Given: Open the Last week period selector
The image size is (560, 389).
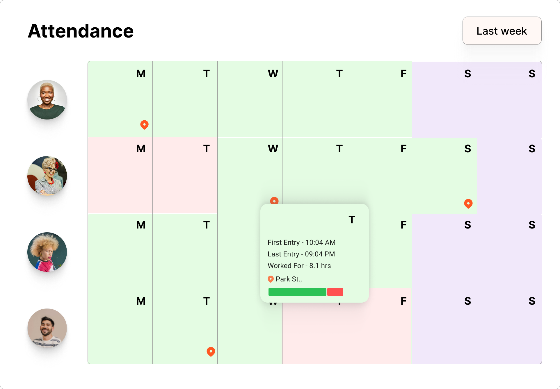Looking at the screenshot, I should [x=502, y=31].
